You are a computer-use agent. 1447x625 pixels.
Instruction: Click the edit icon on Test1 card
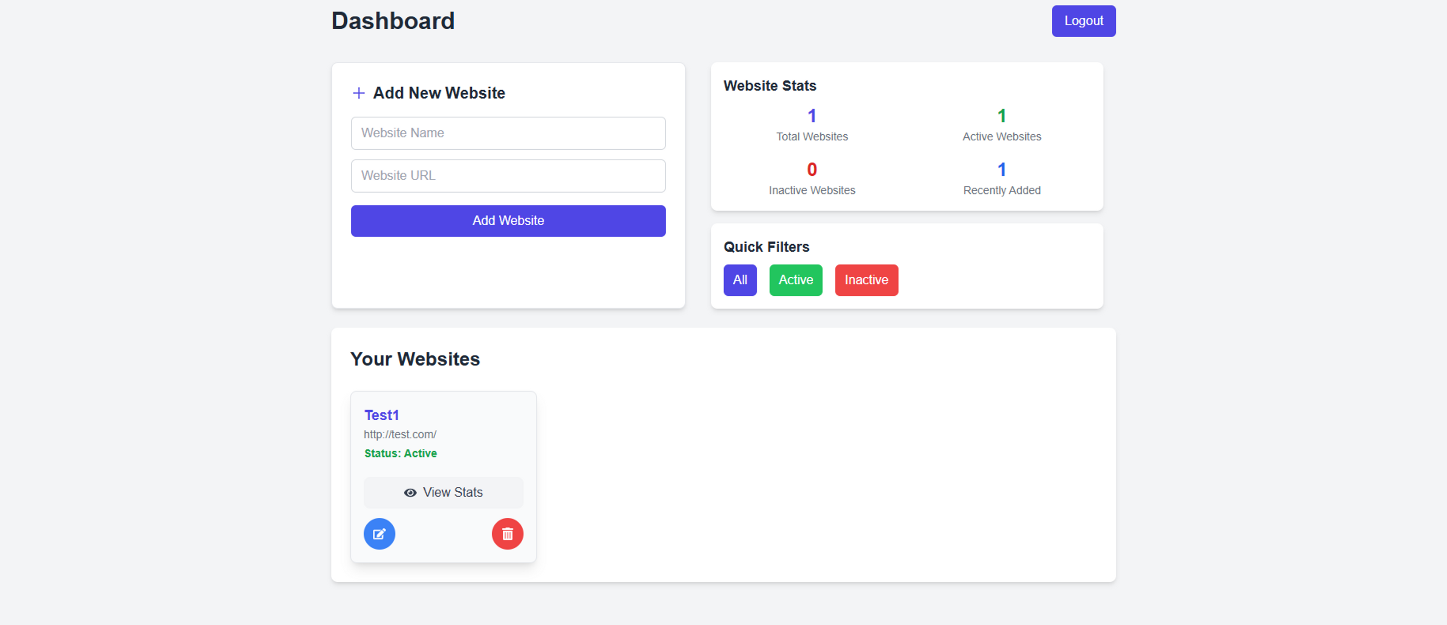[378, 534]
